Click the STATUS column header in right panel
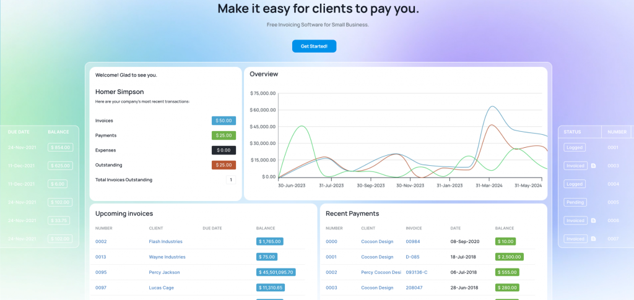The width and height of the screenshot is (634, 300). pyautogui.click(x=572, y=132)
